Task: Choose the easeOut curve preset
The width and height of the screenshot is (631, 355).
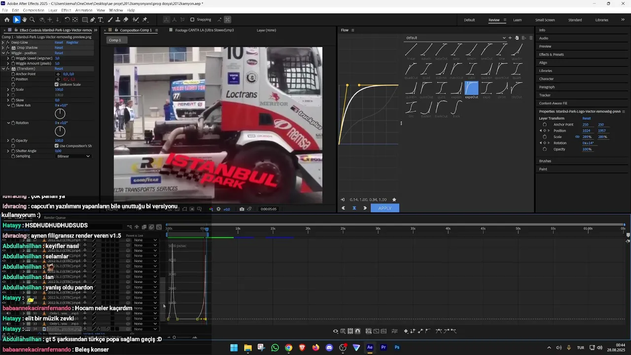Action: tap(441, 51)
